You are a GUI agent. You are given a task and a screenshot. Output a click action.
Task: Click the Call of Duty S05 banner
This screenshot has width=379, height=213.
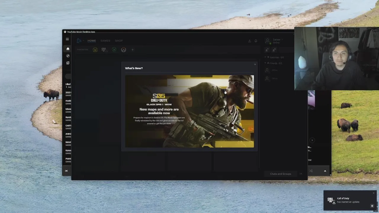(x=189, y=111)
